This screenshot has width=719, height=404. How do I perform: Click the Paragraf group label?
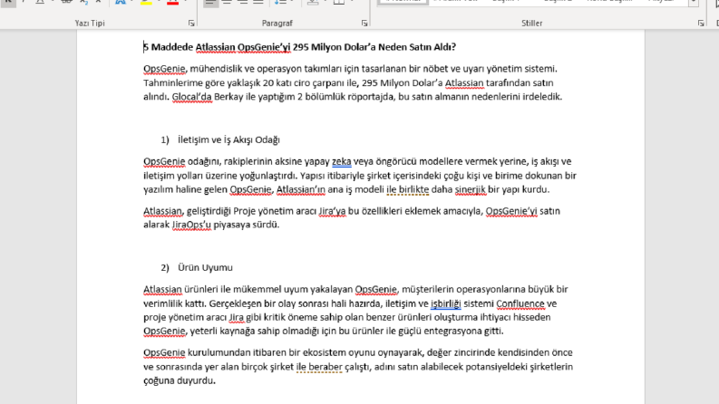277,23
